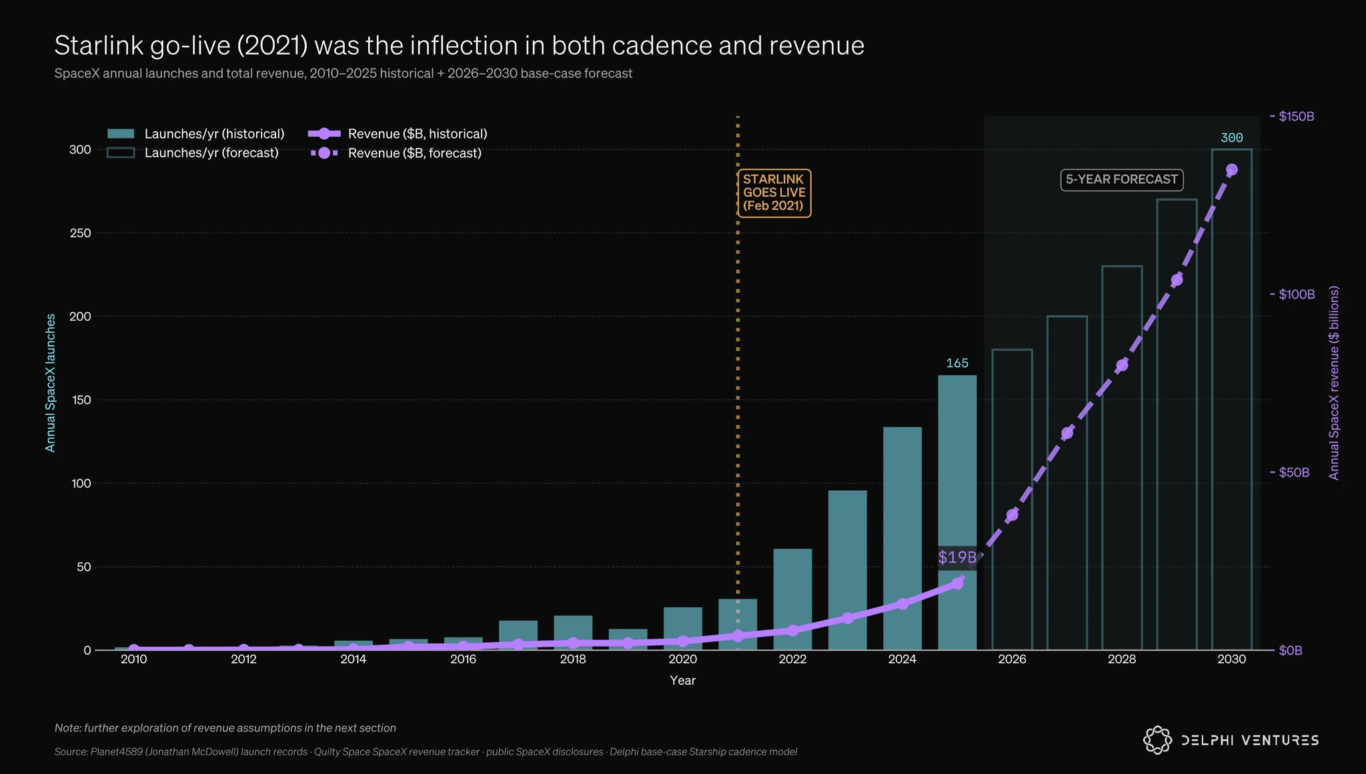Click the $19B revenue data label

click(957, 557)
